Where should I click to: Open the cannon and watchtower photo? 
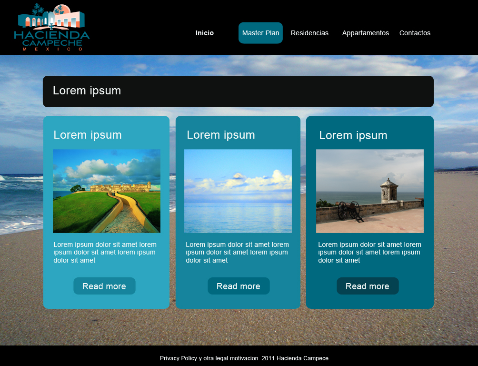[x=369, y=191]
